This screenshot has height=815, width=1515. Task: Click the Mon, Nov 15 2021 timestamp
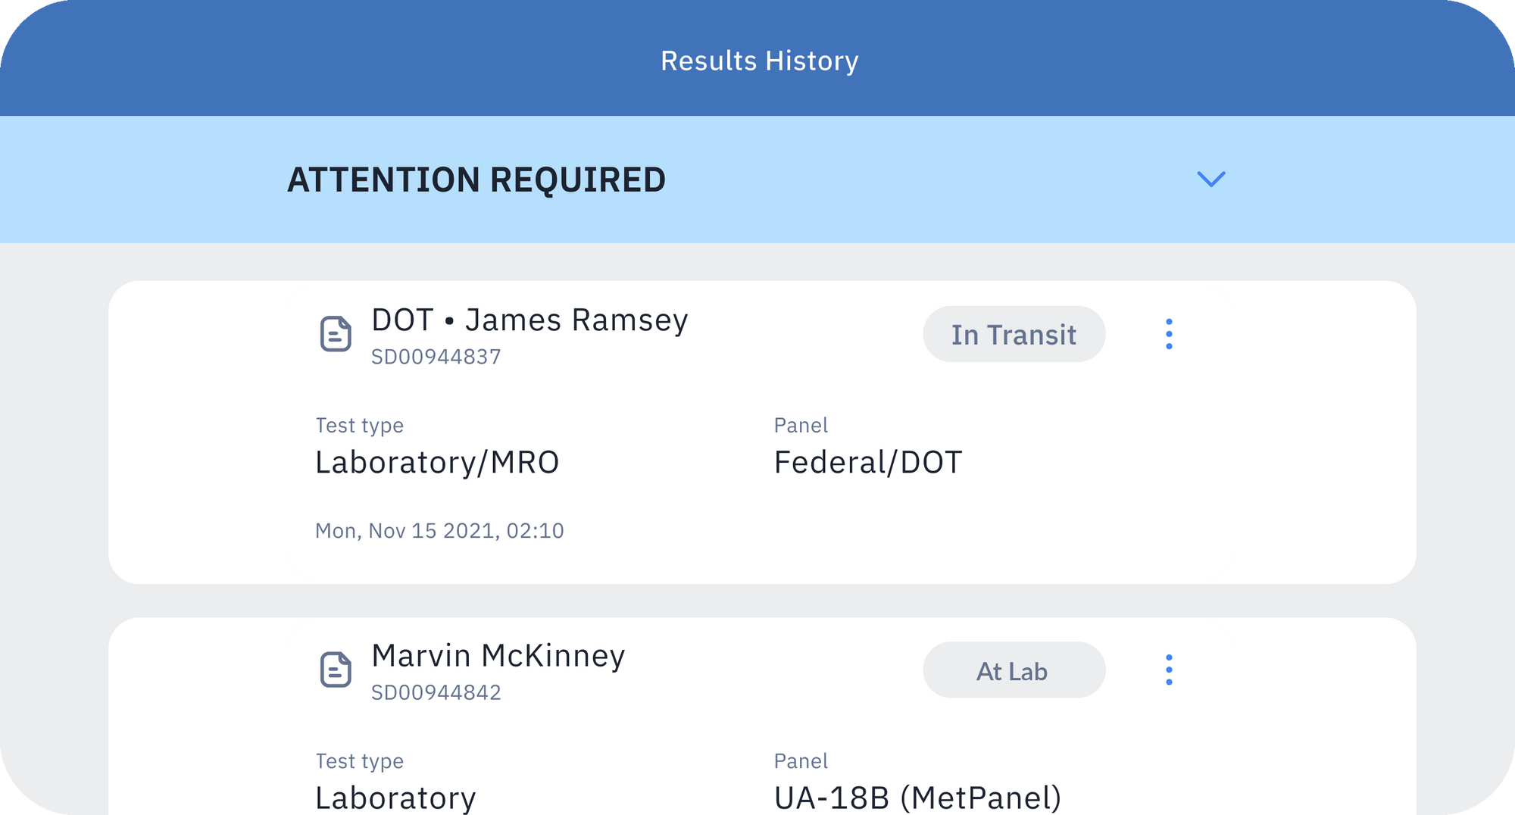click(439, 531)
